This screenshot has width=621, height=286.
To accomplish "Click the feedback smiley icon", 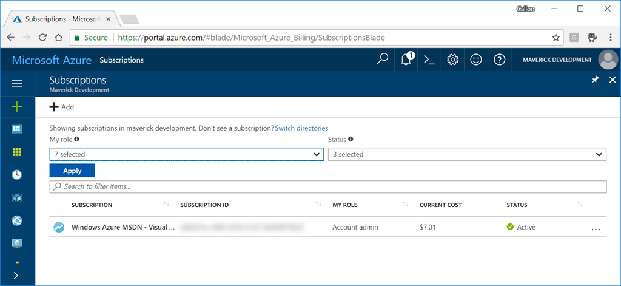I will (476, 60).
